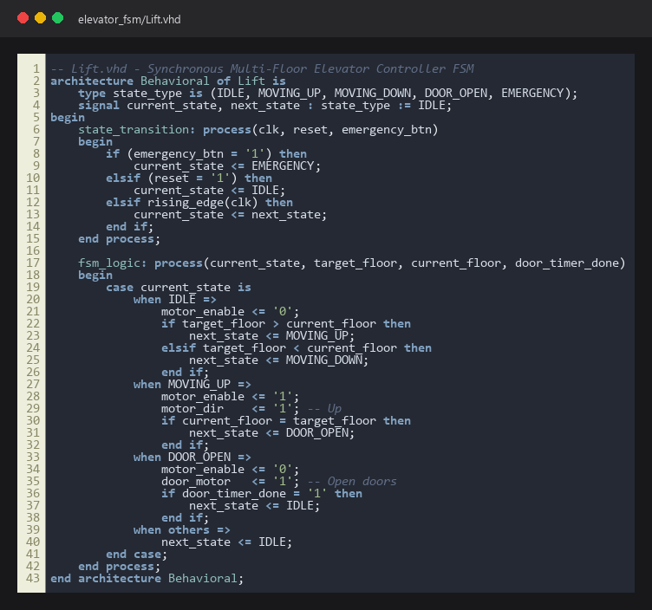652x610 pixels.
Task: Click the 'if (emergency_btn = '1') then' line
Action: tap(206, 153)
